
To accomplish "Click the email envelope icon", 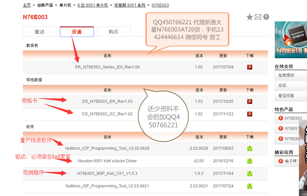I will point(258,17).
